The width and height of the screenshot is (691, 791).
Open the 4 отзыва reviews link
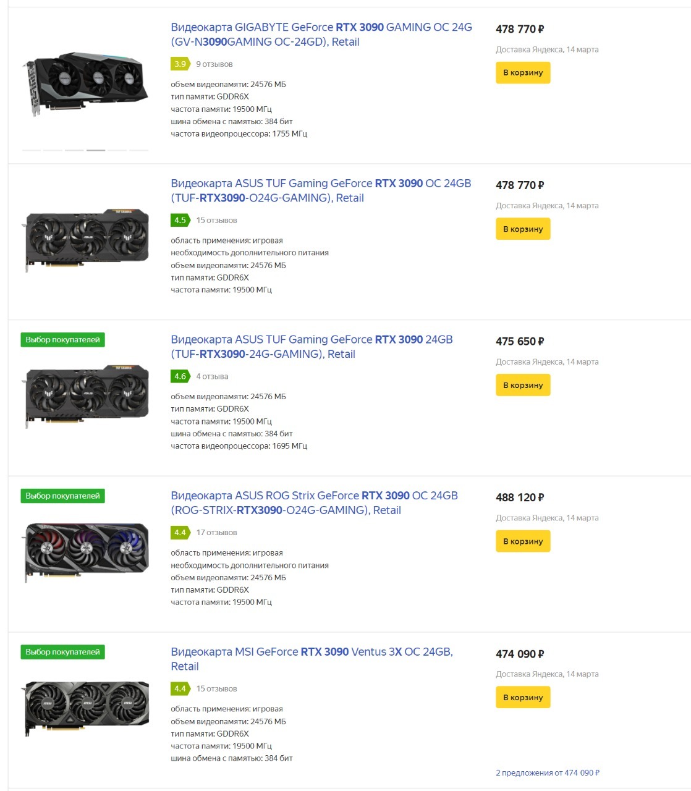tap(212, 376)
